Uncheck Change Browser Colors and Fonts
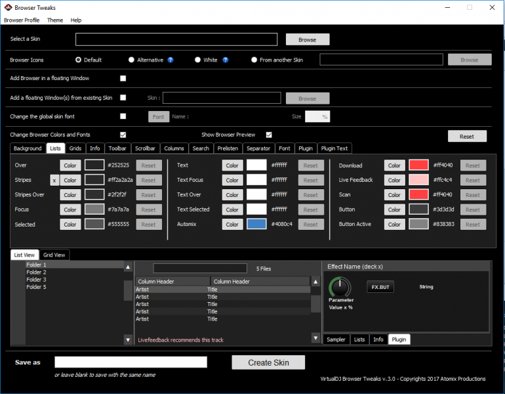The image size is (505, 394). pyautogui.click(x=123, y=135)
